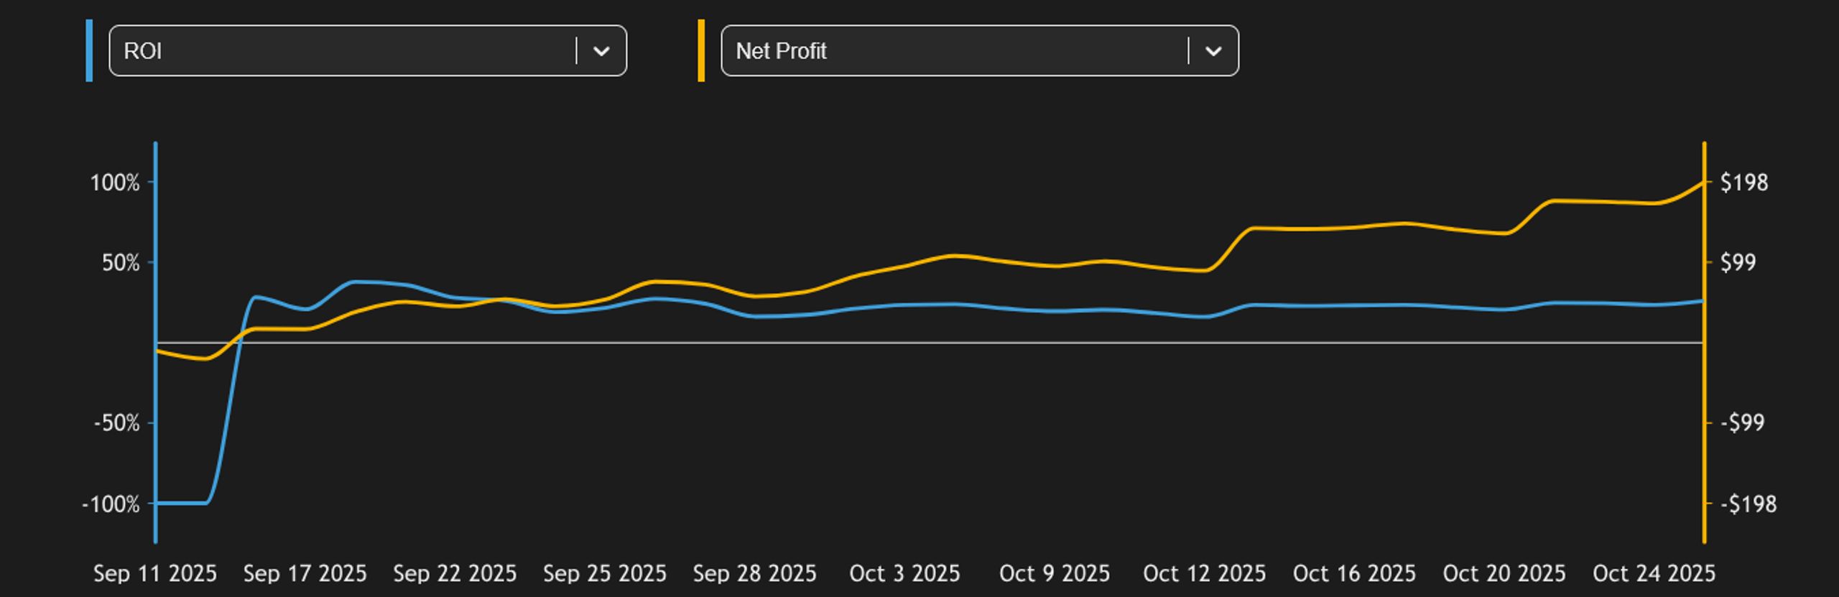
Task: Click the blue ROI line's flat -100% start
Action: pyautogui.click(x=181, y=503)
